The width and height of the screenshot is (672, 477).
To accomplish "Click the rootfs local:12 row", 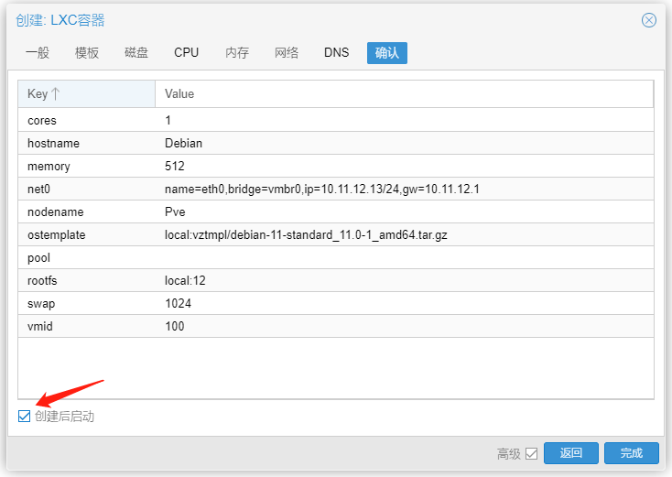I will [x=335, y=281].
